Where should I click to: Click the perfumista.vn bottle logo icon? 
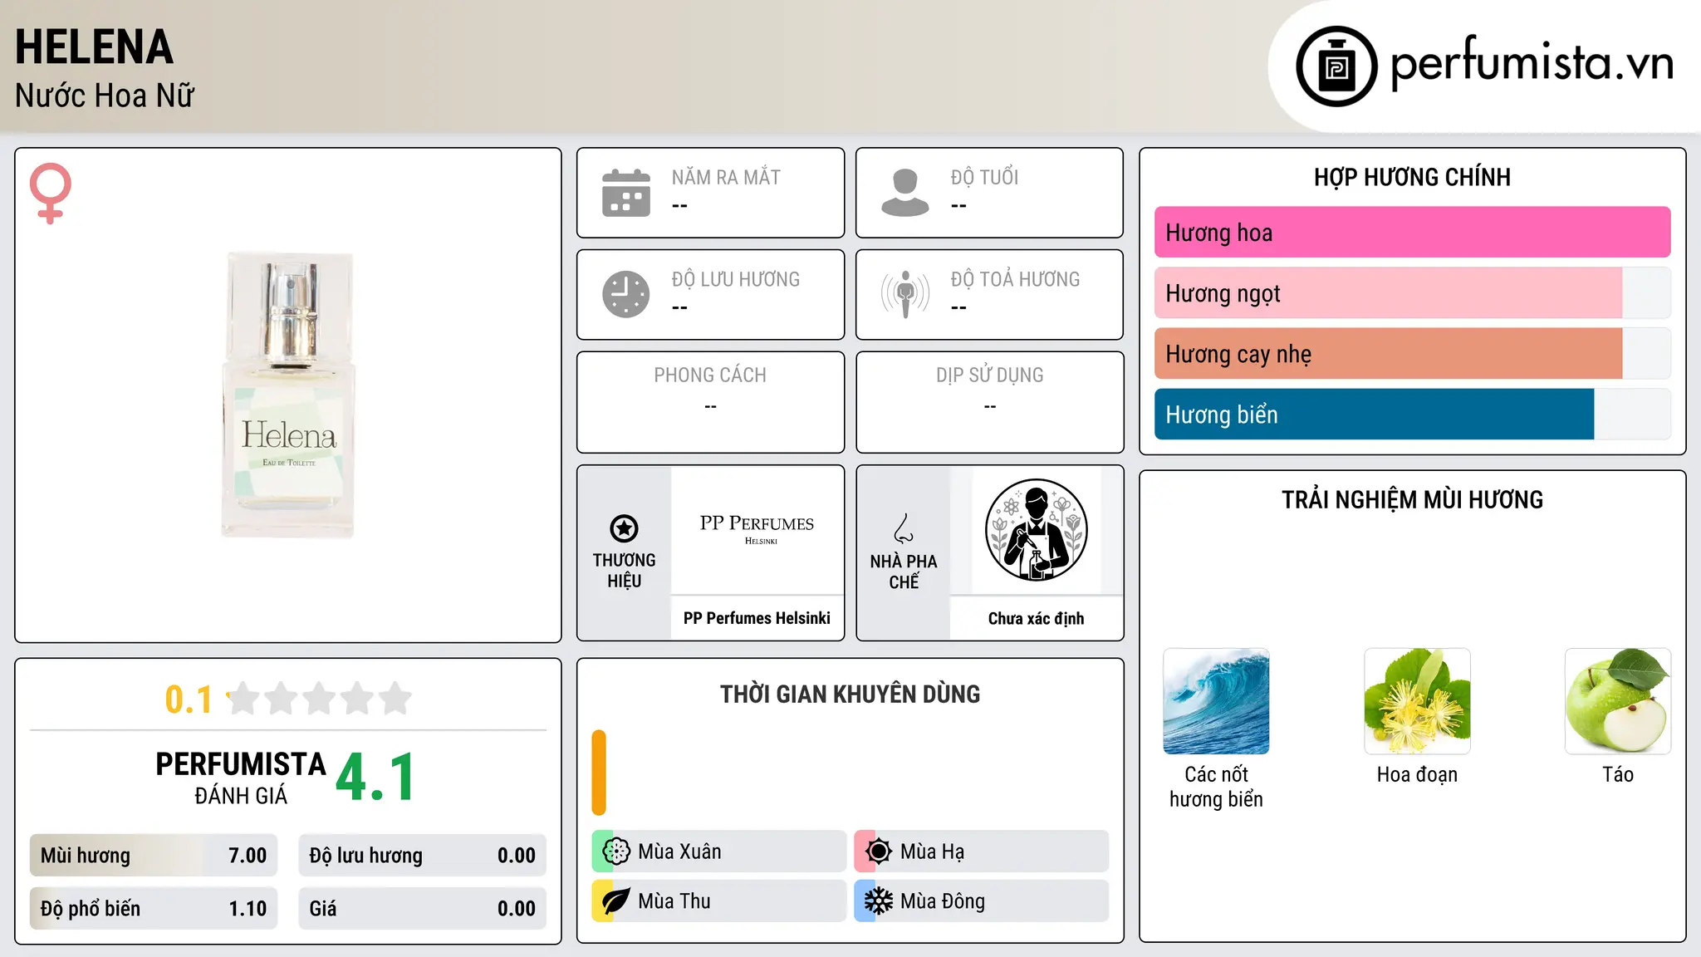click(x=1336, y=66)
